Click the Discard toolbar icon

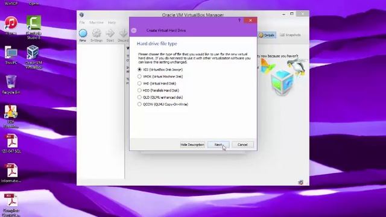coord(123,36)
